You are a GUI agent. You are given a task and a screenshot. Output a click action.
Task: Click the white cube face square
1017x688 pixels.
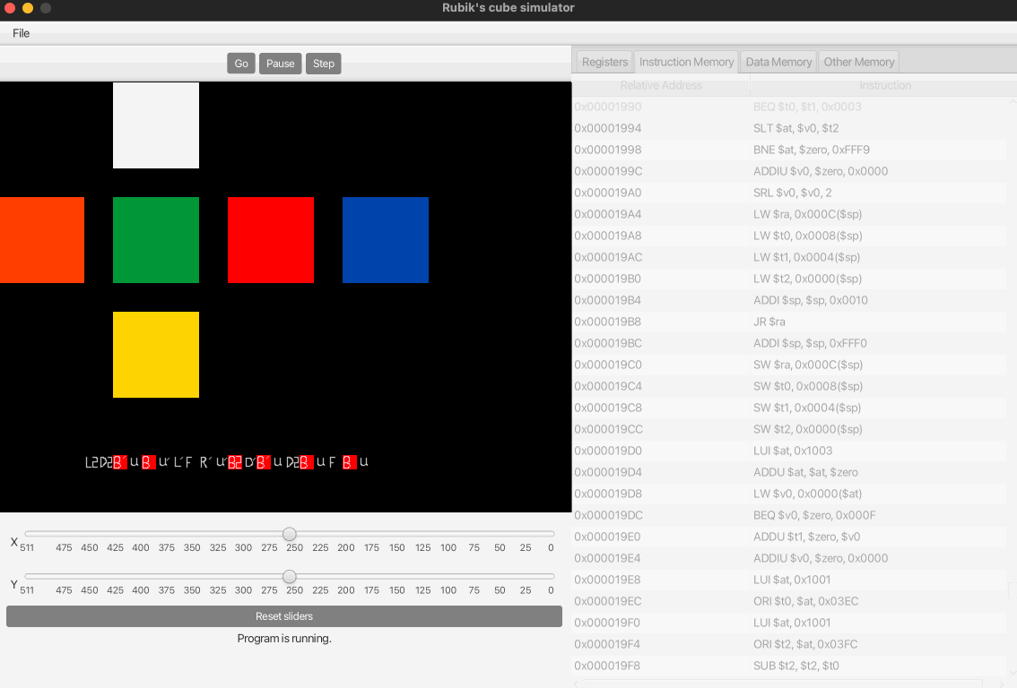pos(155,125)
